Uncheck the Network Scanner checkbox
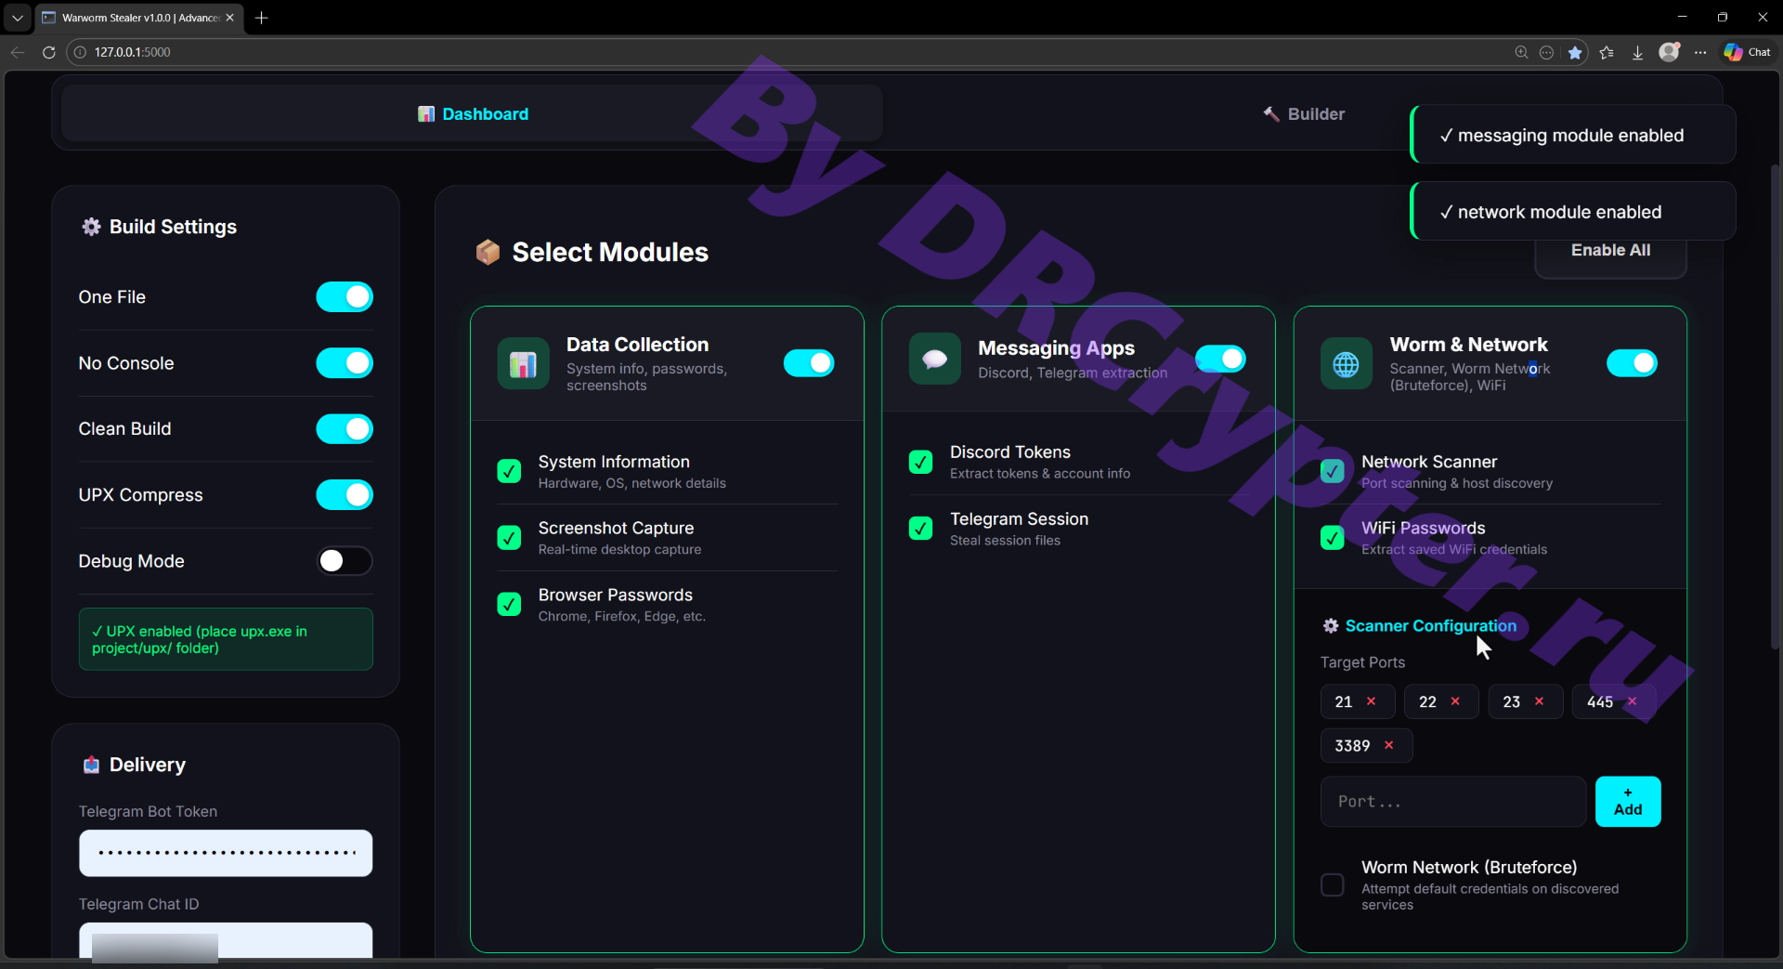Image resolution: width=1783 pixels, height=969 pixels. [1332, 472]
